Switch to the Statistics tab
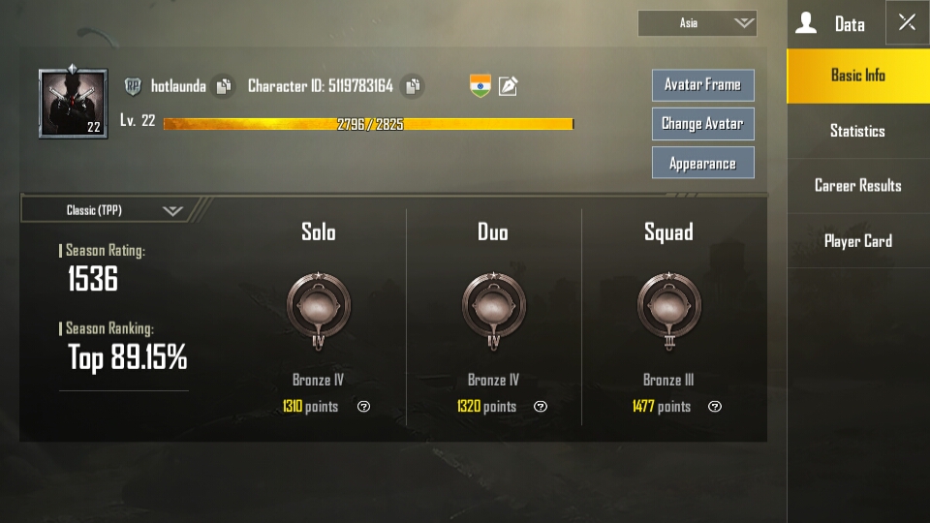The height and width of the screenshot is (523, 930). [857, 131]
